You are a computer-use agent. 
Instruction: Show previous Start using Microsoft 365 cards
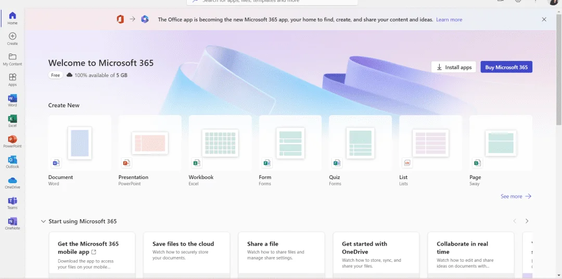pyautogui.click(x=515, y=221)
